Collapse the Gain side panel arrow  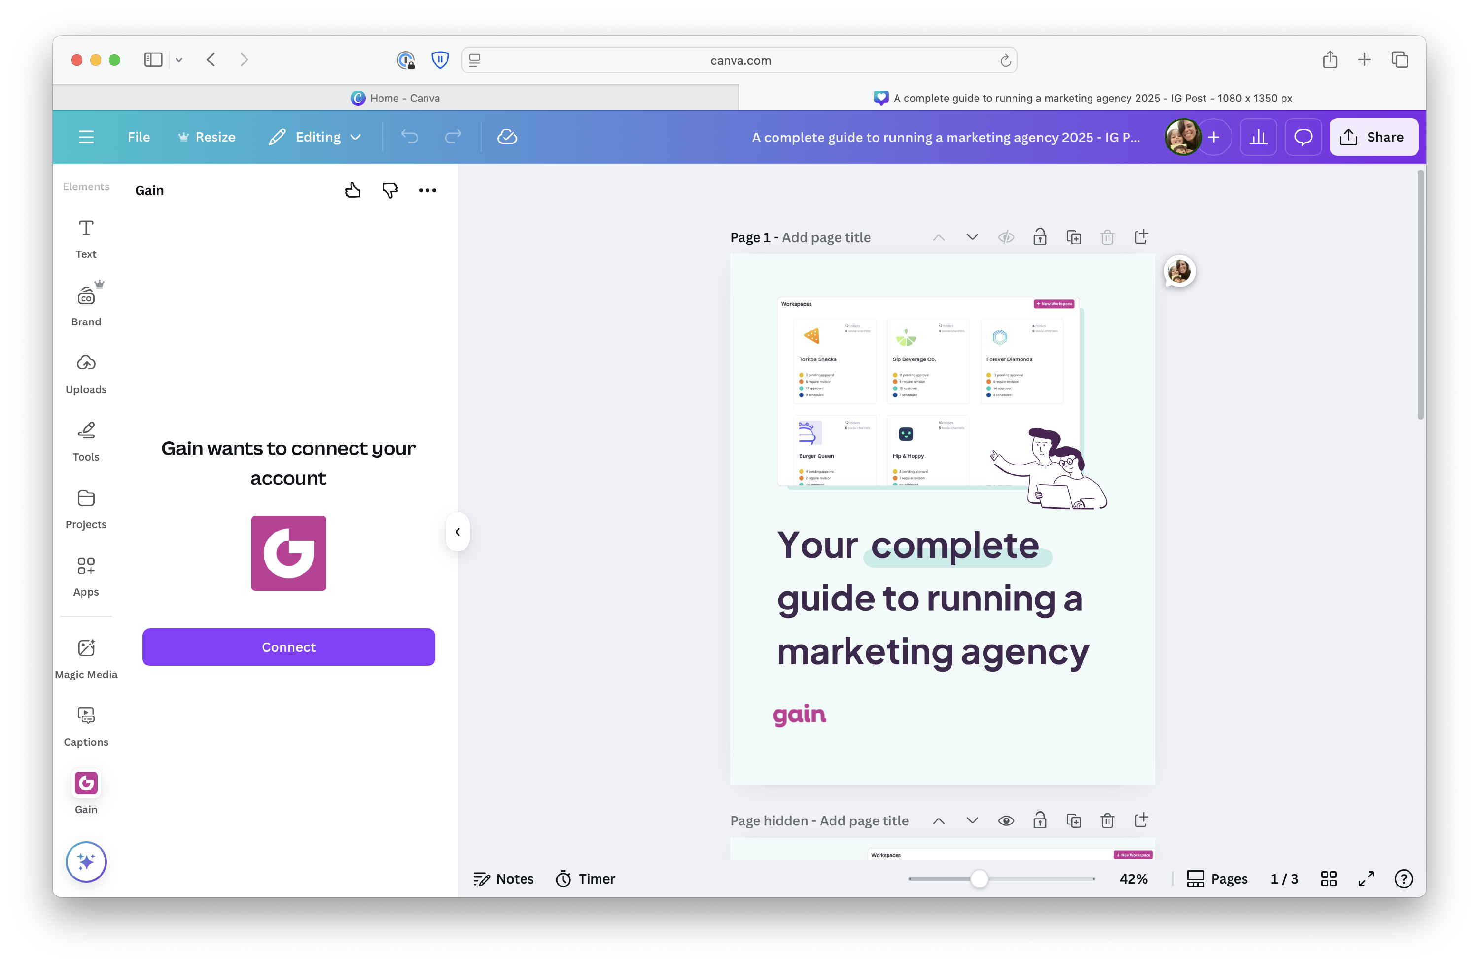(x=458, y=532)
